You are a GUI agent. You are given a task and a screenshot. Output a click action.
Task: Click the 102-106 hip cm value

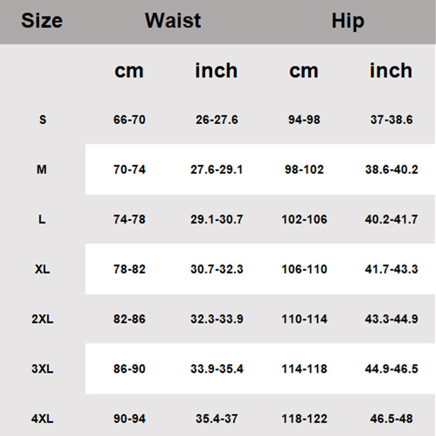[x=304, y=220]
